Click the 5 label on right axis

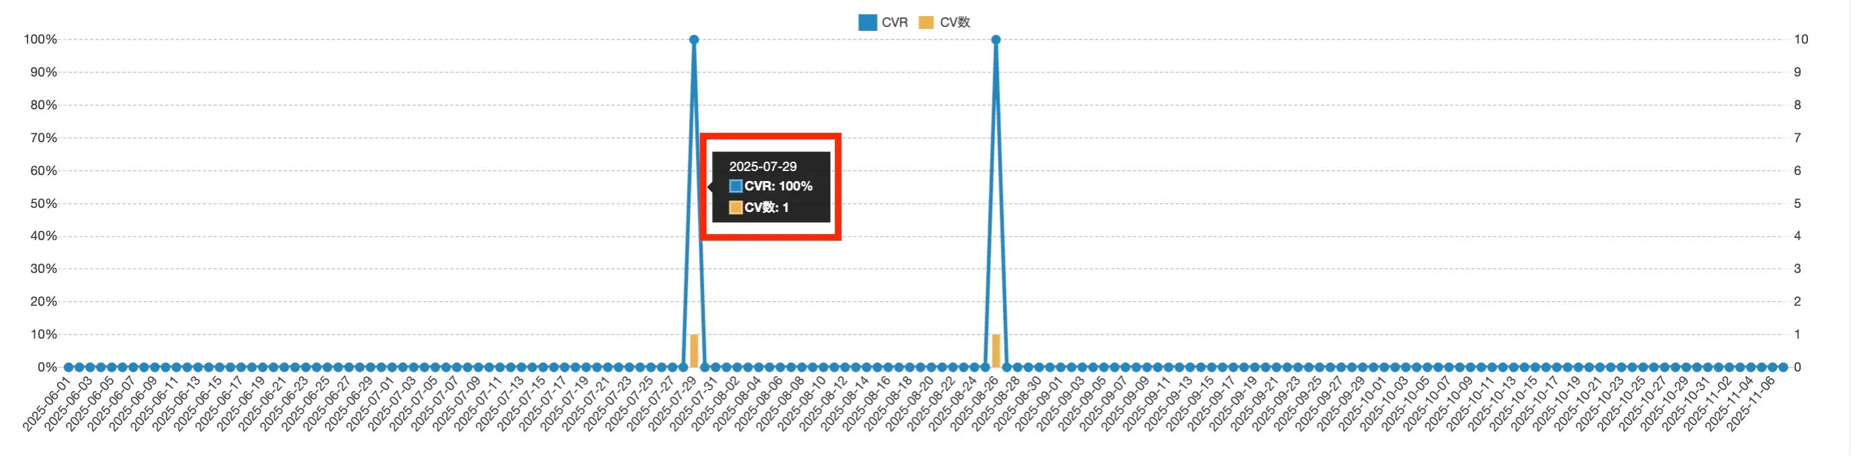point(1797,204)
